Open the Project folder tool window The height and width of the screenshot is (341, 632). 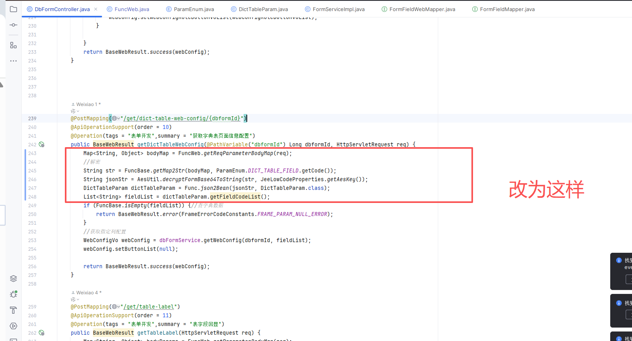pos(13,9)
